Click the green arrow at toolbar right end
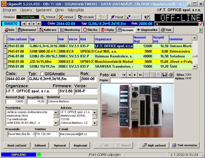The width and height of the screenshot is (205, 158). click(201, 30)
